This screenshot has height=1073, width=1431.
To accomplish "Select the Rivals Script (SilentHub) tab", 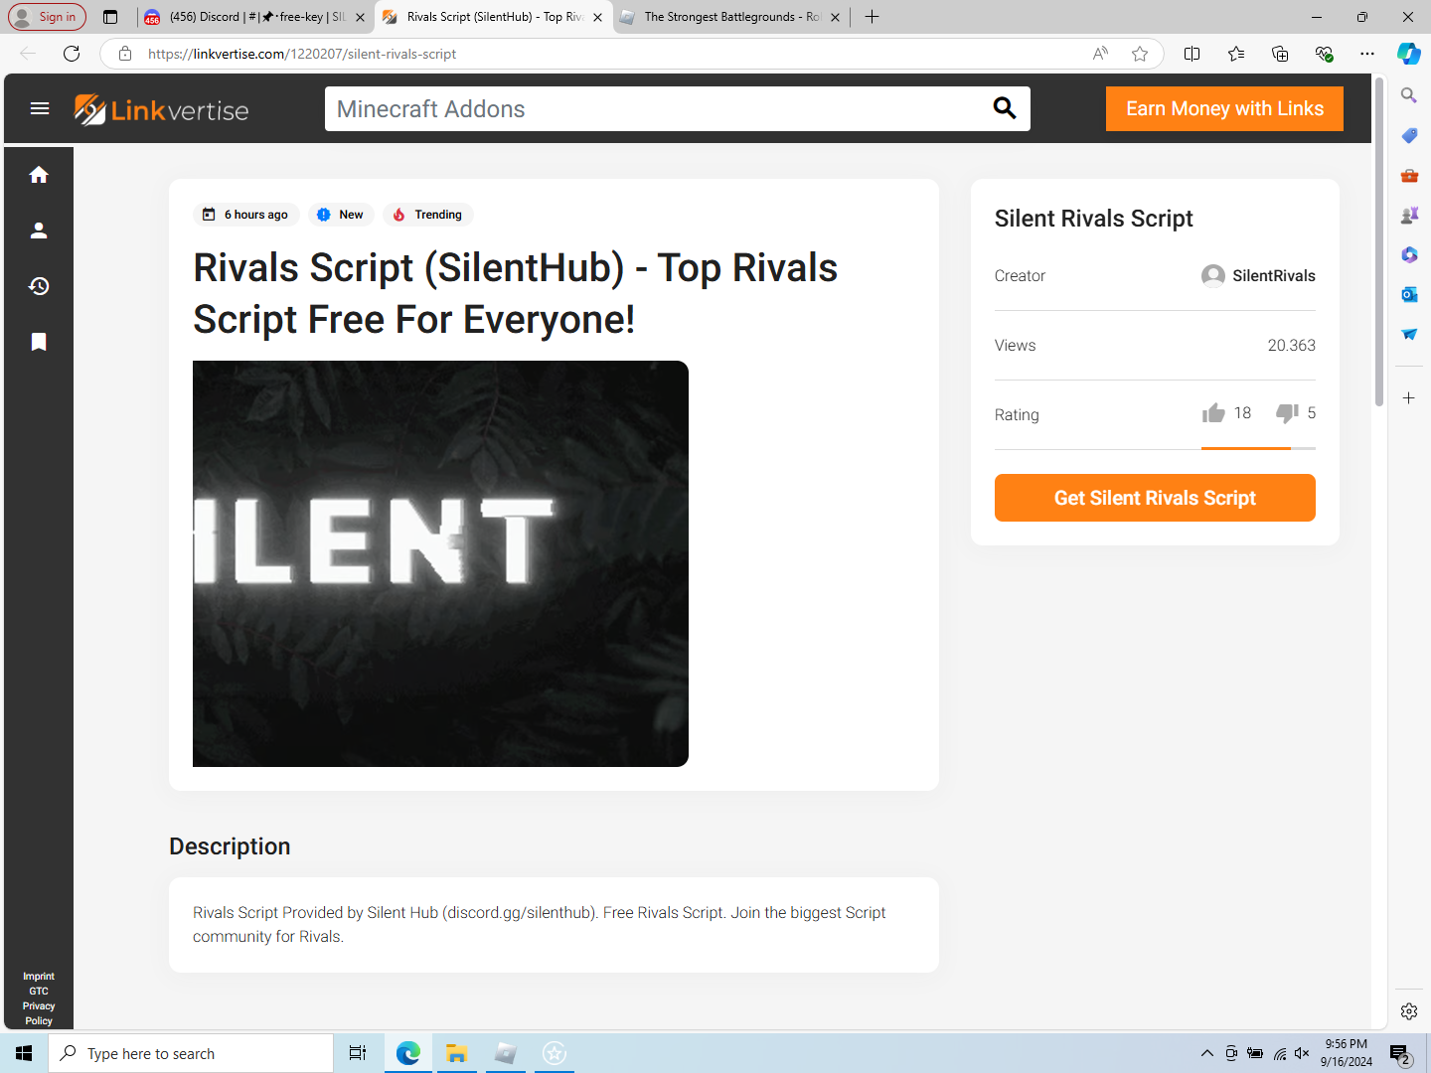I will tap(494, 17).
